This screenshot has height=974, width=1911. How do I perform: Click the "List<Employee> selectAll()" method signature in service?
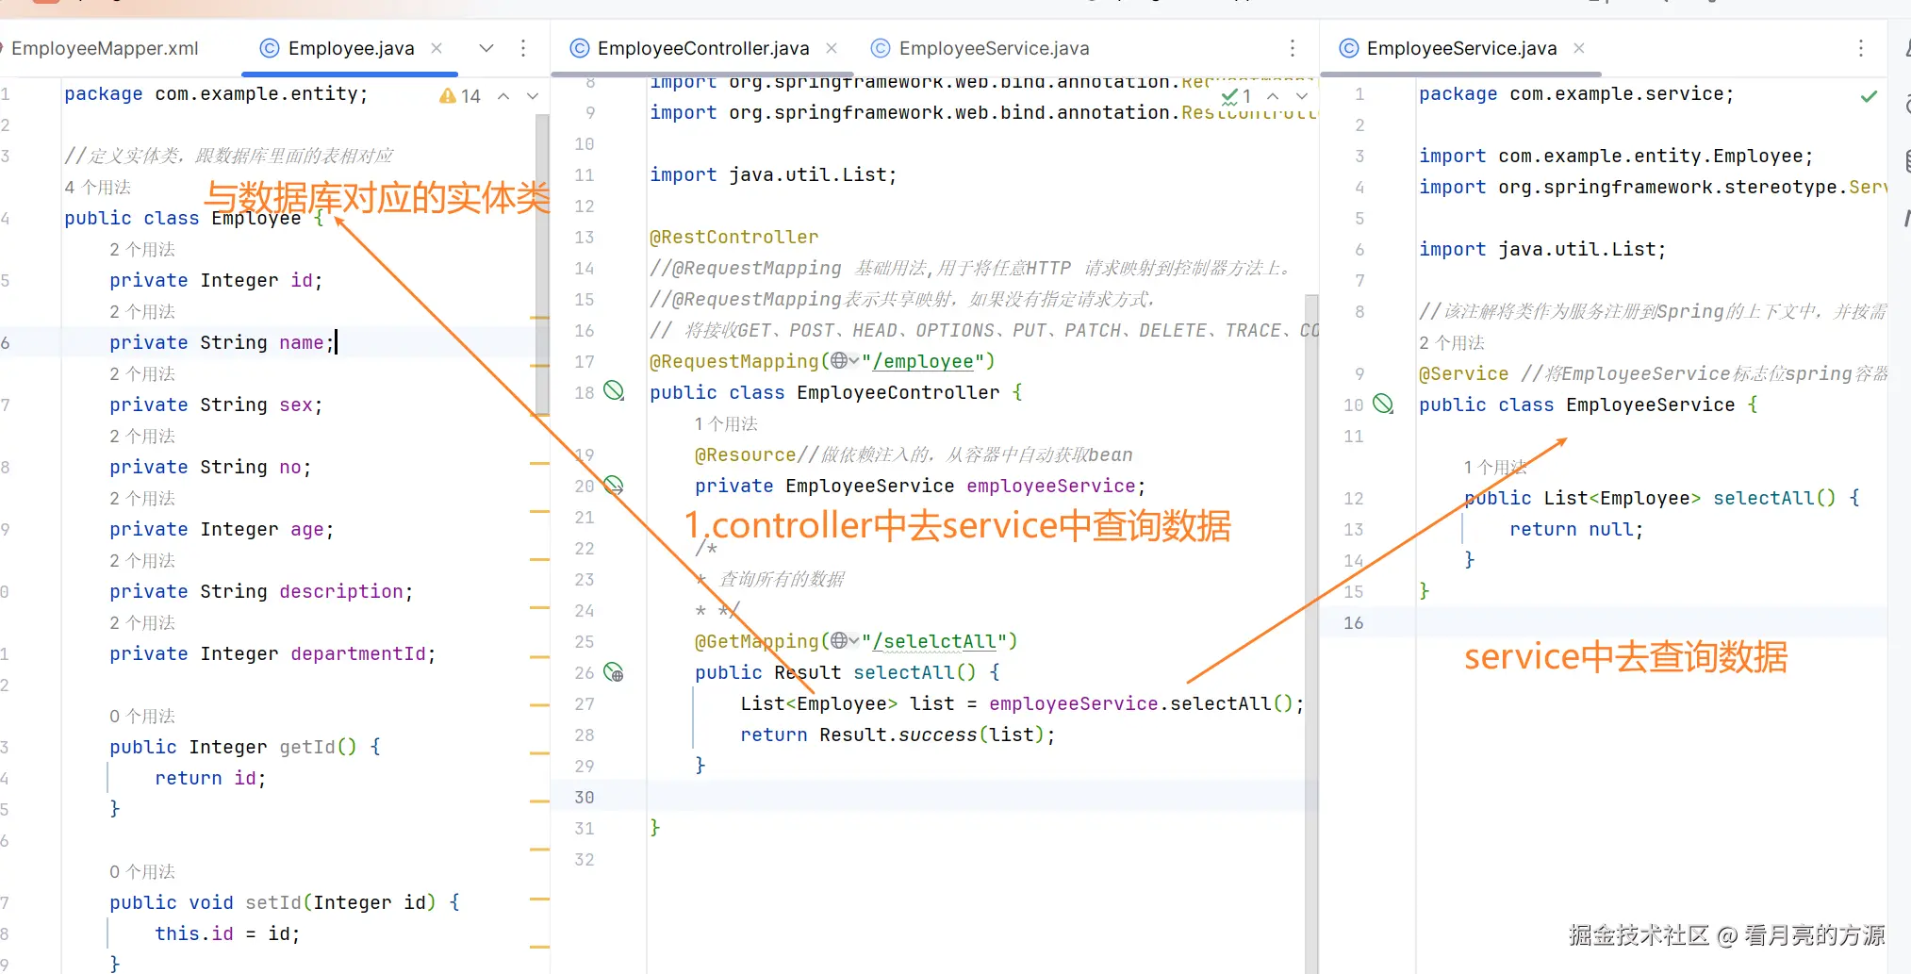1689,498
